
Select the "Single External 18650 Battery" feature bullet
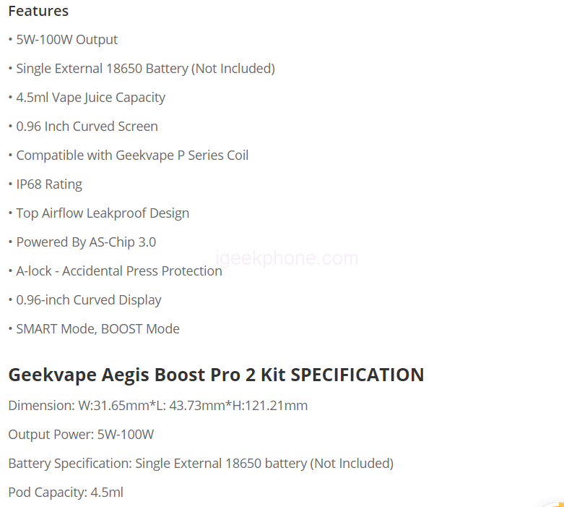144,69
